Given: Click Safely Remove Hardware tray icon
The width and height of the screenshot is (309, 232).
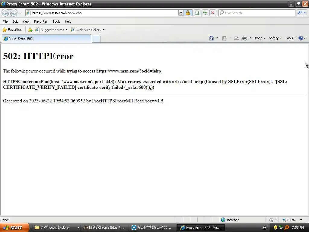Looking at the screenshot, I should click(281, 227).
